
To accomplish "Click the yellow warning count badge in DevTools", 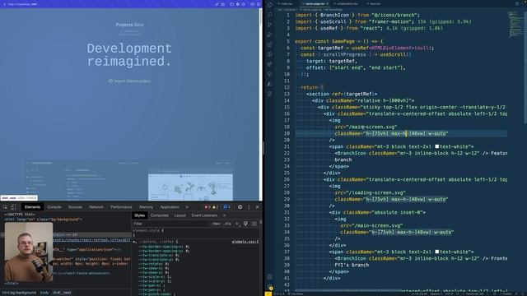I will click(215, 207).
